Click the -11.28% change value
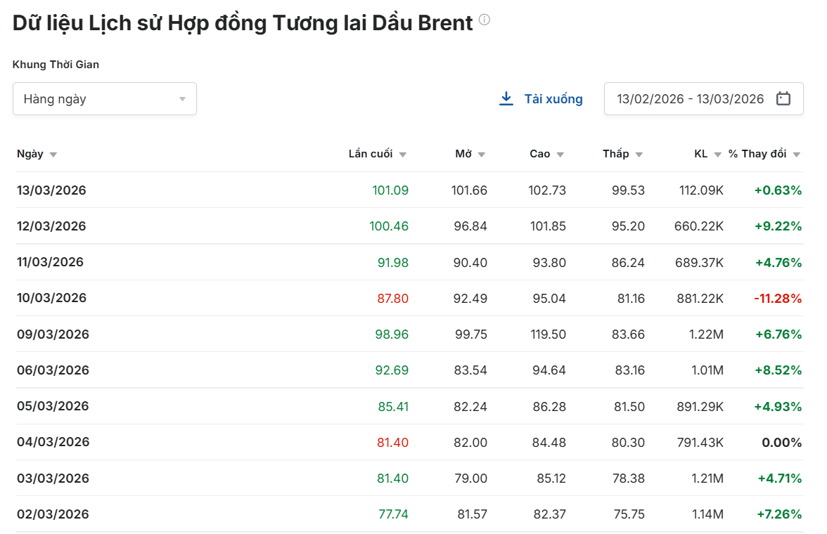Screen dimensions: 827x534 (x=777, y=299)
